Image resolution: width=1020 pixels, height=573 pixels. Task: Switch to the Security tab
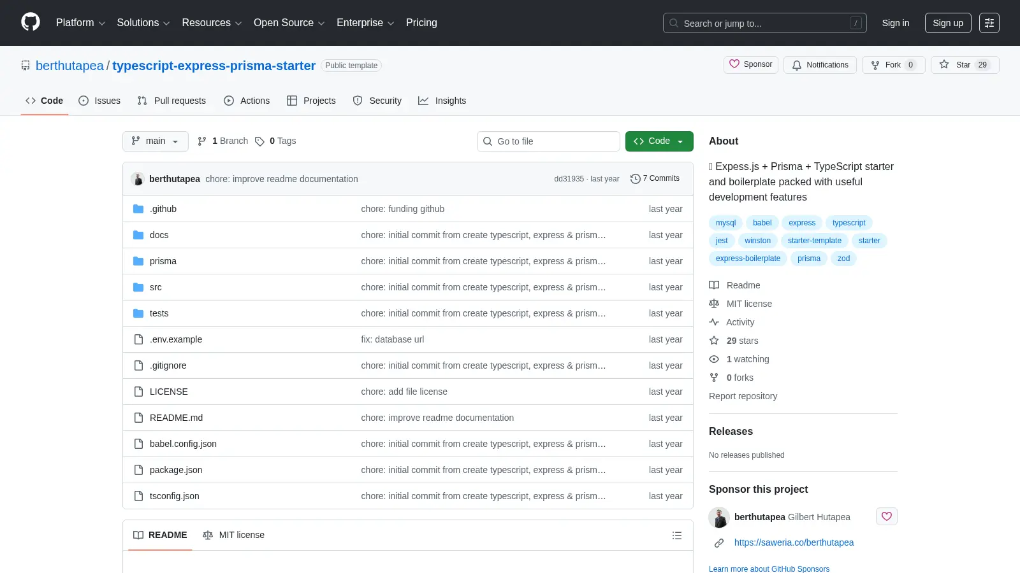pyautogui.click(x=377, y=101)
